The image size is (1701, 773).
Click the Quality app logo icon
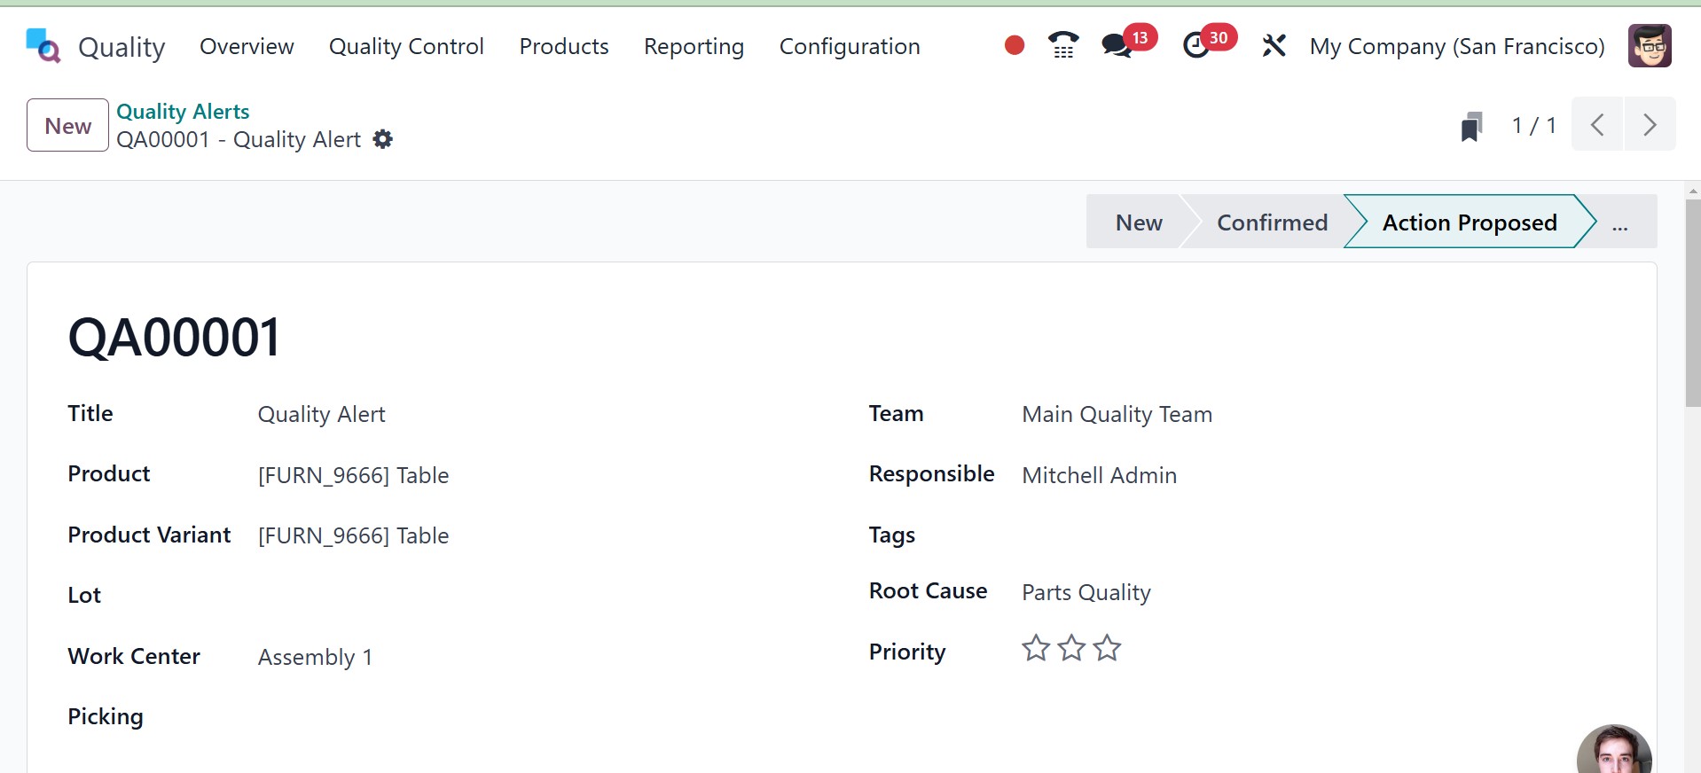[x=43, y=46]
